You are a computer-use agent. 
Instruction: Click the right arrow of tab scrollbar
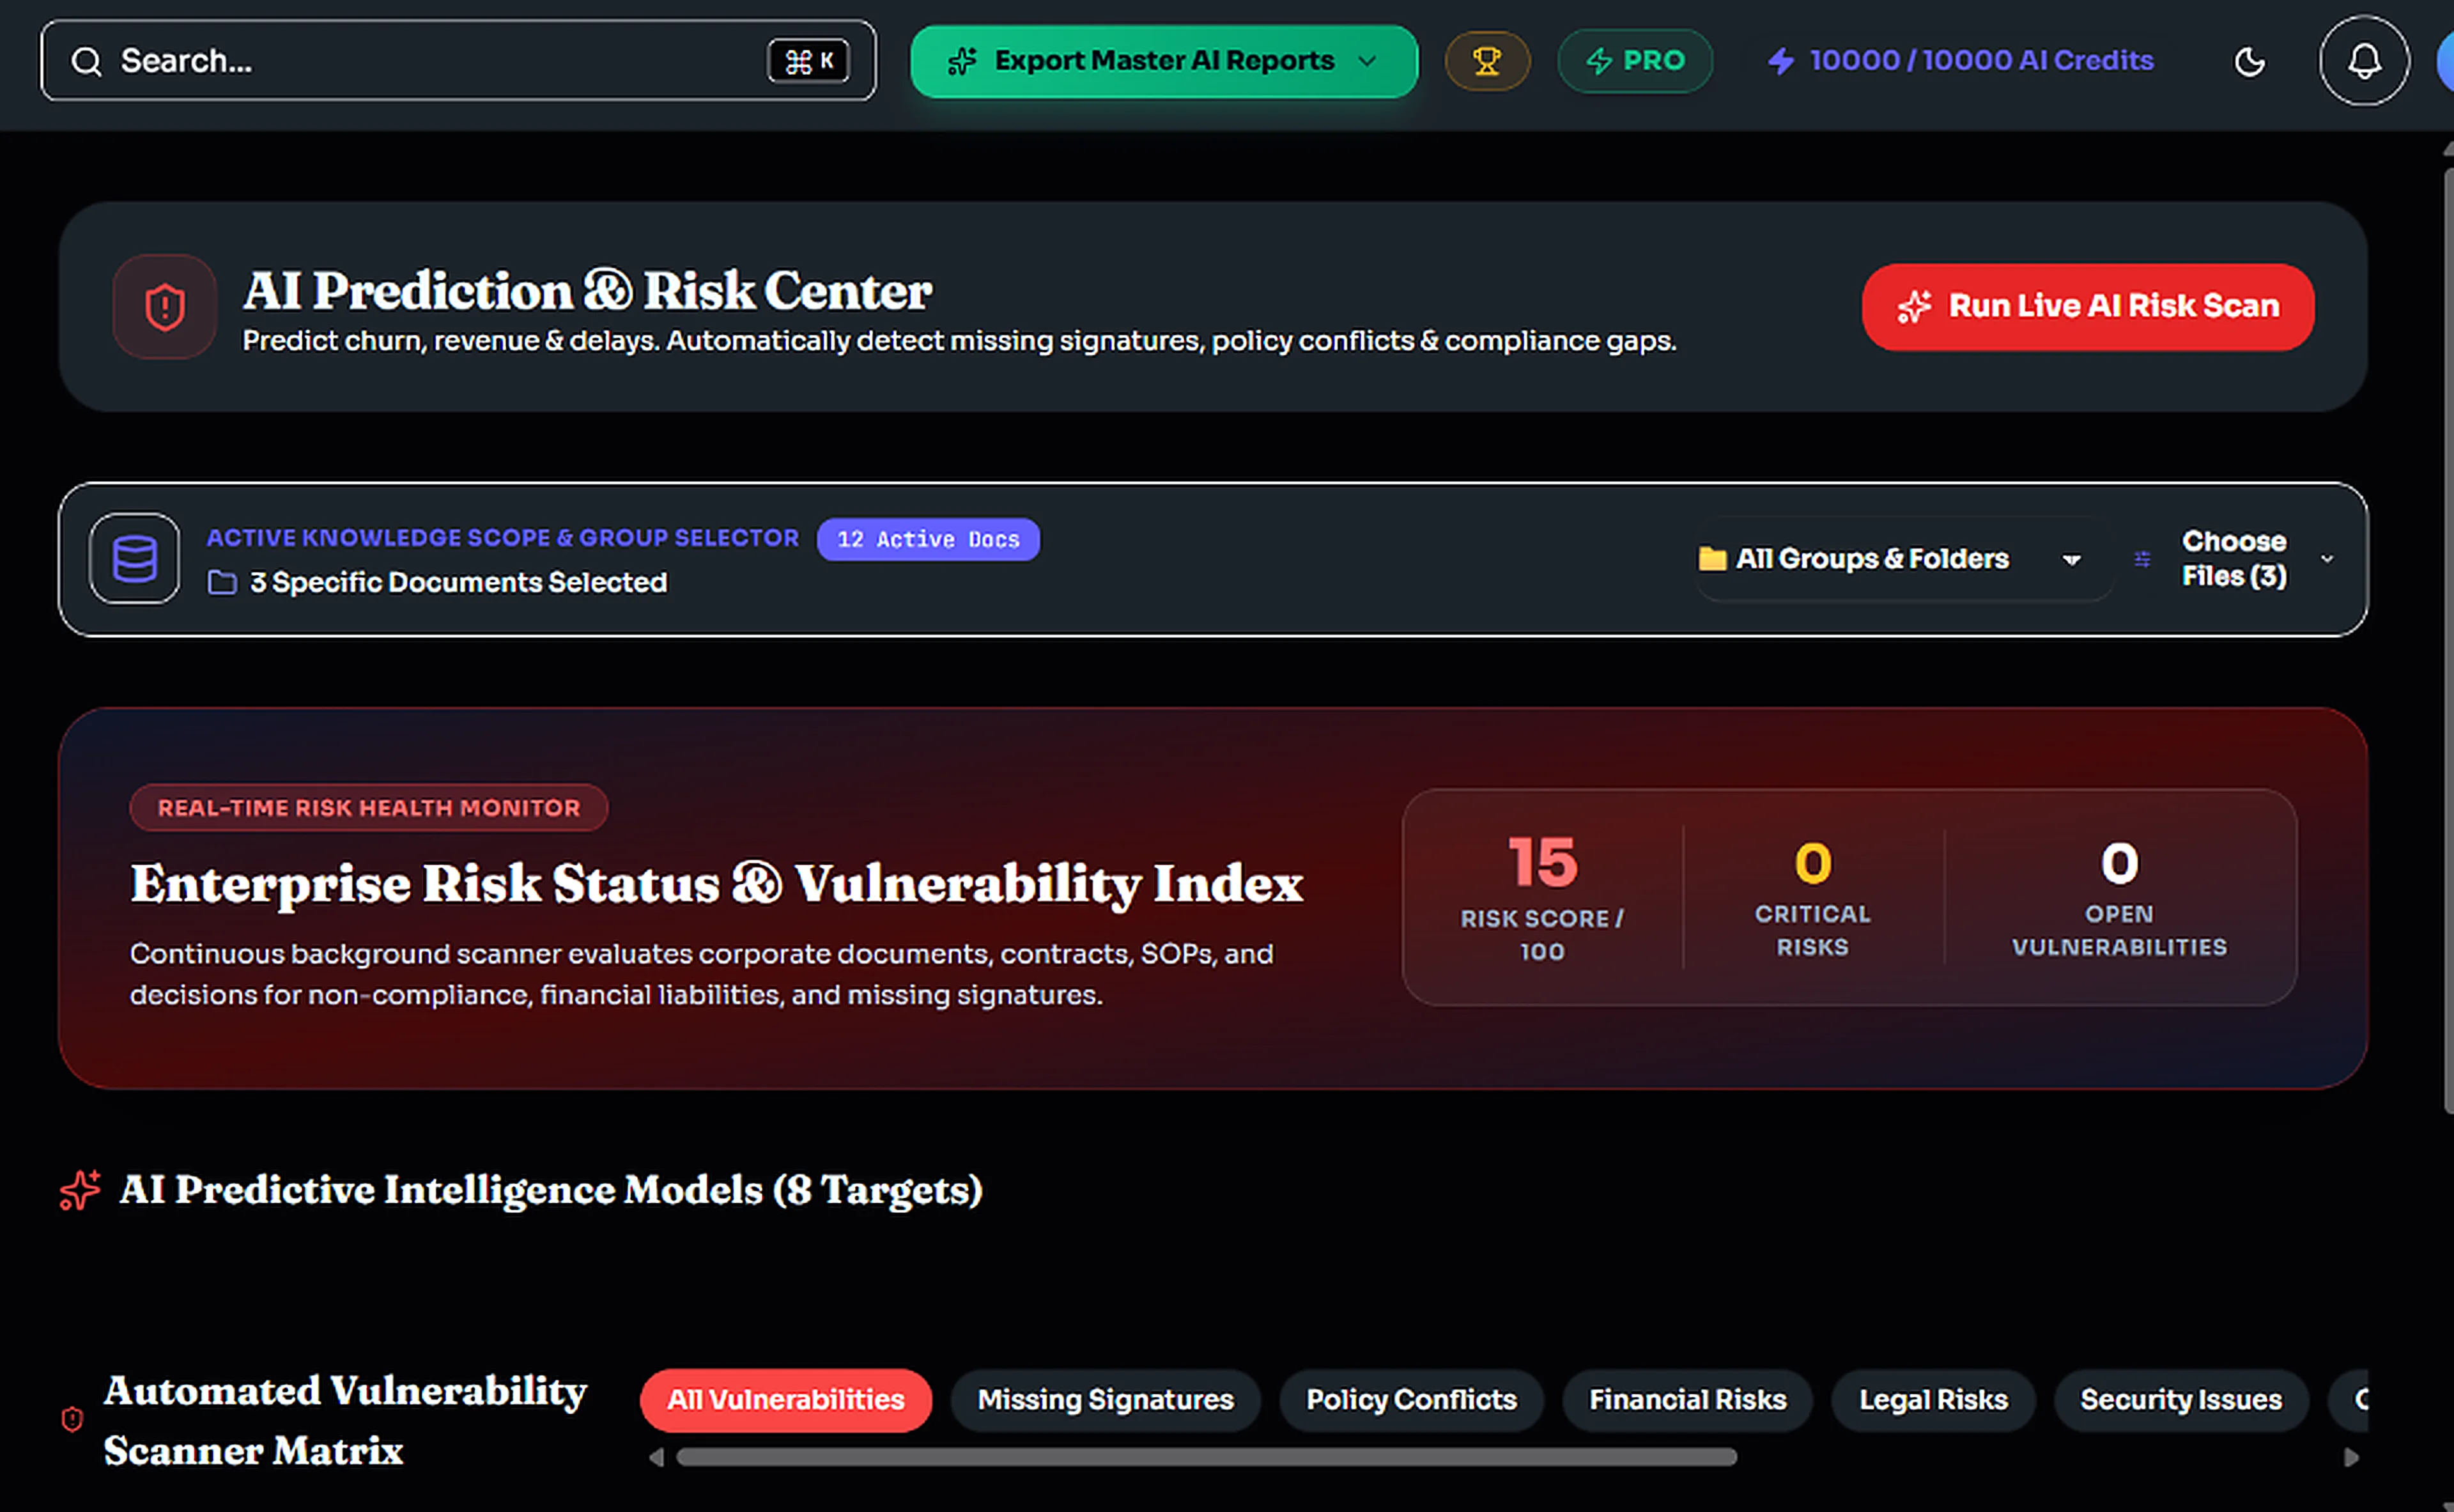[2351, 1458]
